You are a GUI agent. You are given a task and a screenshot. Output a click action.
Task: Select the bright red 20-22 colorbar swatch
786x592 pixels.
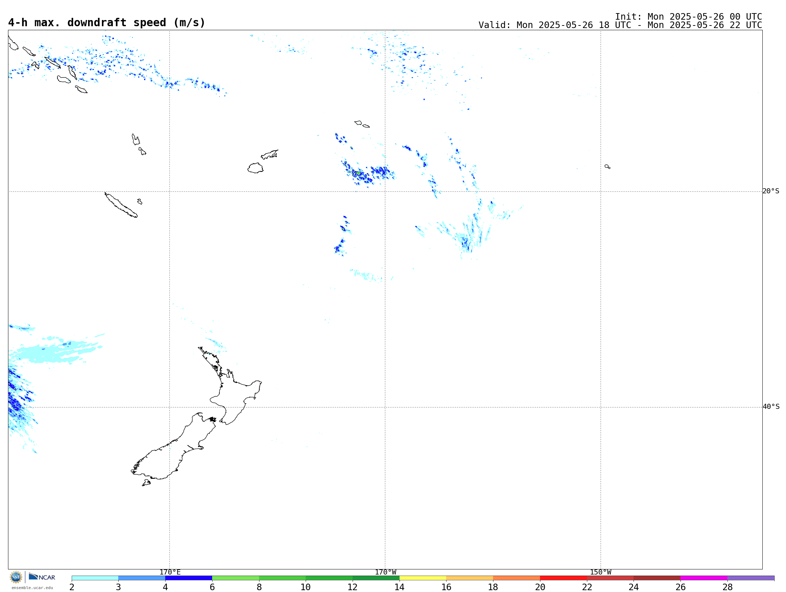click(x=563, y=578)
